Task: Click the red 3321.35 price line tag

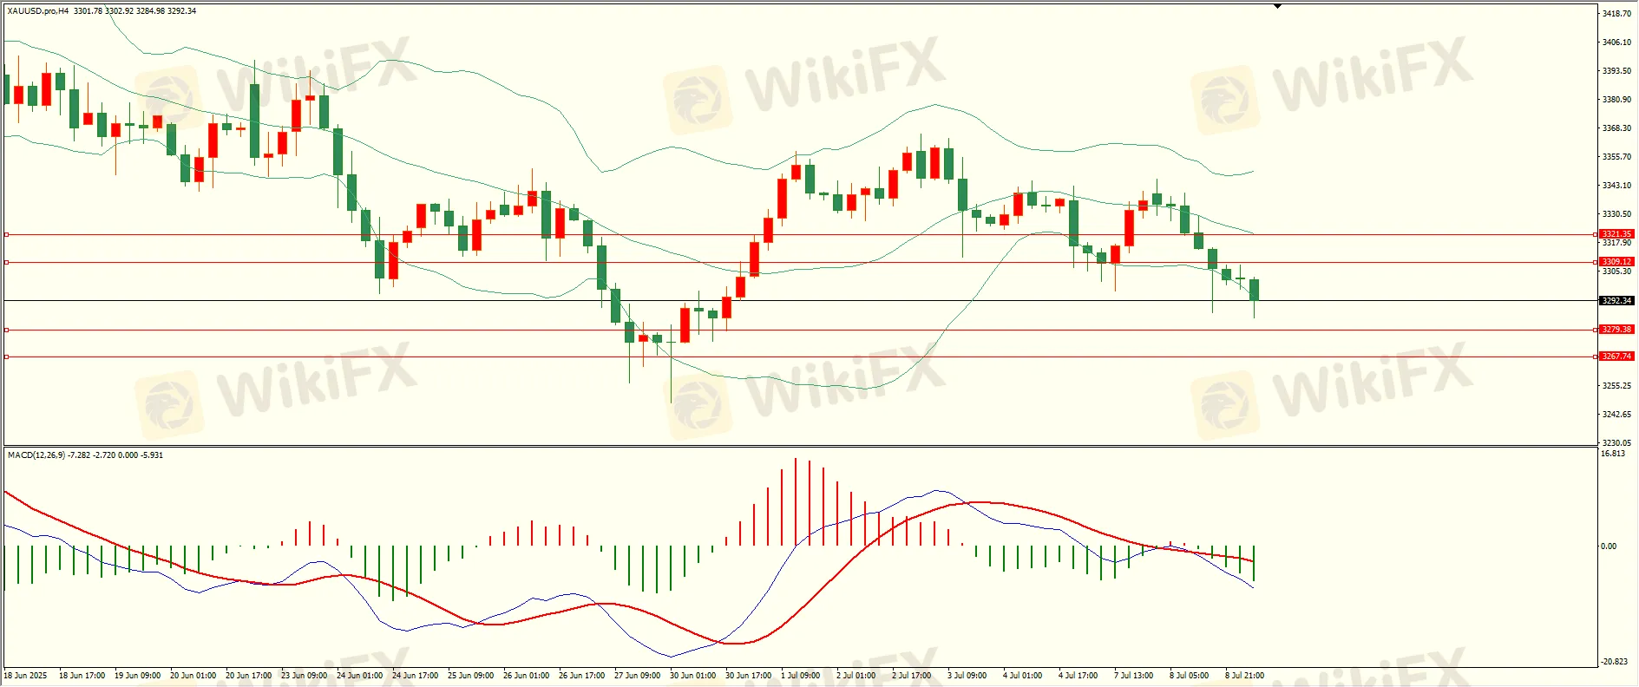Action: (x=1616, y=234)
